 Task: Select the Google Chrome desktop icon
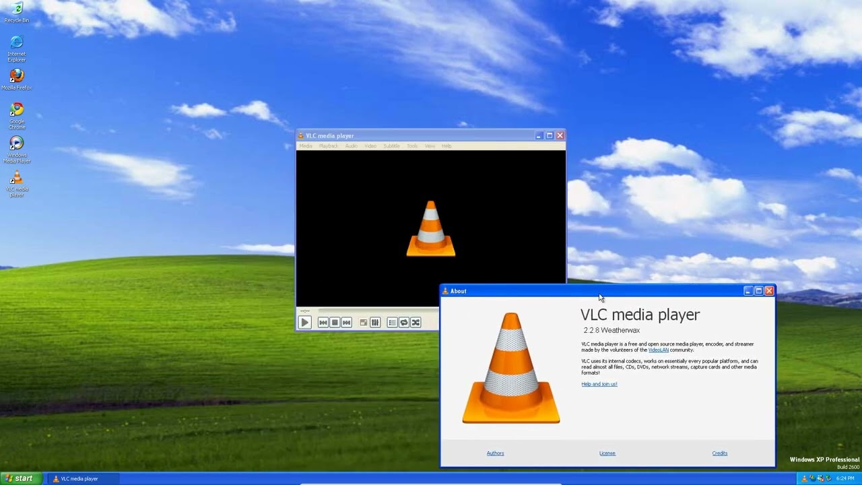pos(16,116)
